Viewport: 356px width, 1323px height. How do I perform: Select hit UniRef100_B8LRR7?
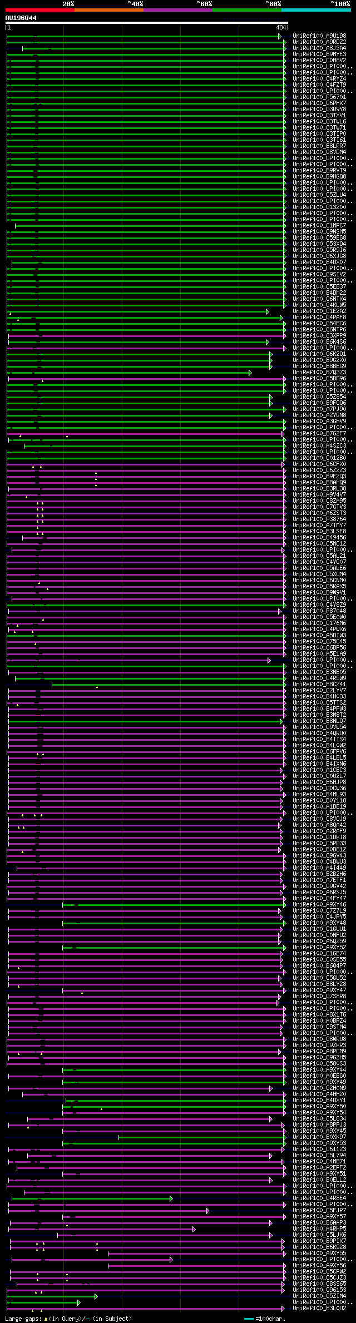319,146
